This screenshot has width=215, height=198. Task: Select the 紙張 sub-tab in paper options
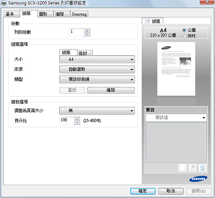coord(68,52)
